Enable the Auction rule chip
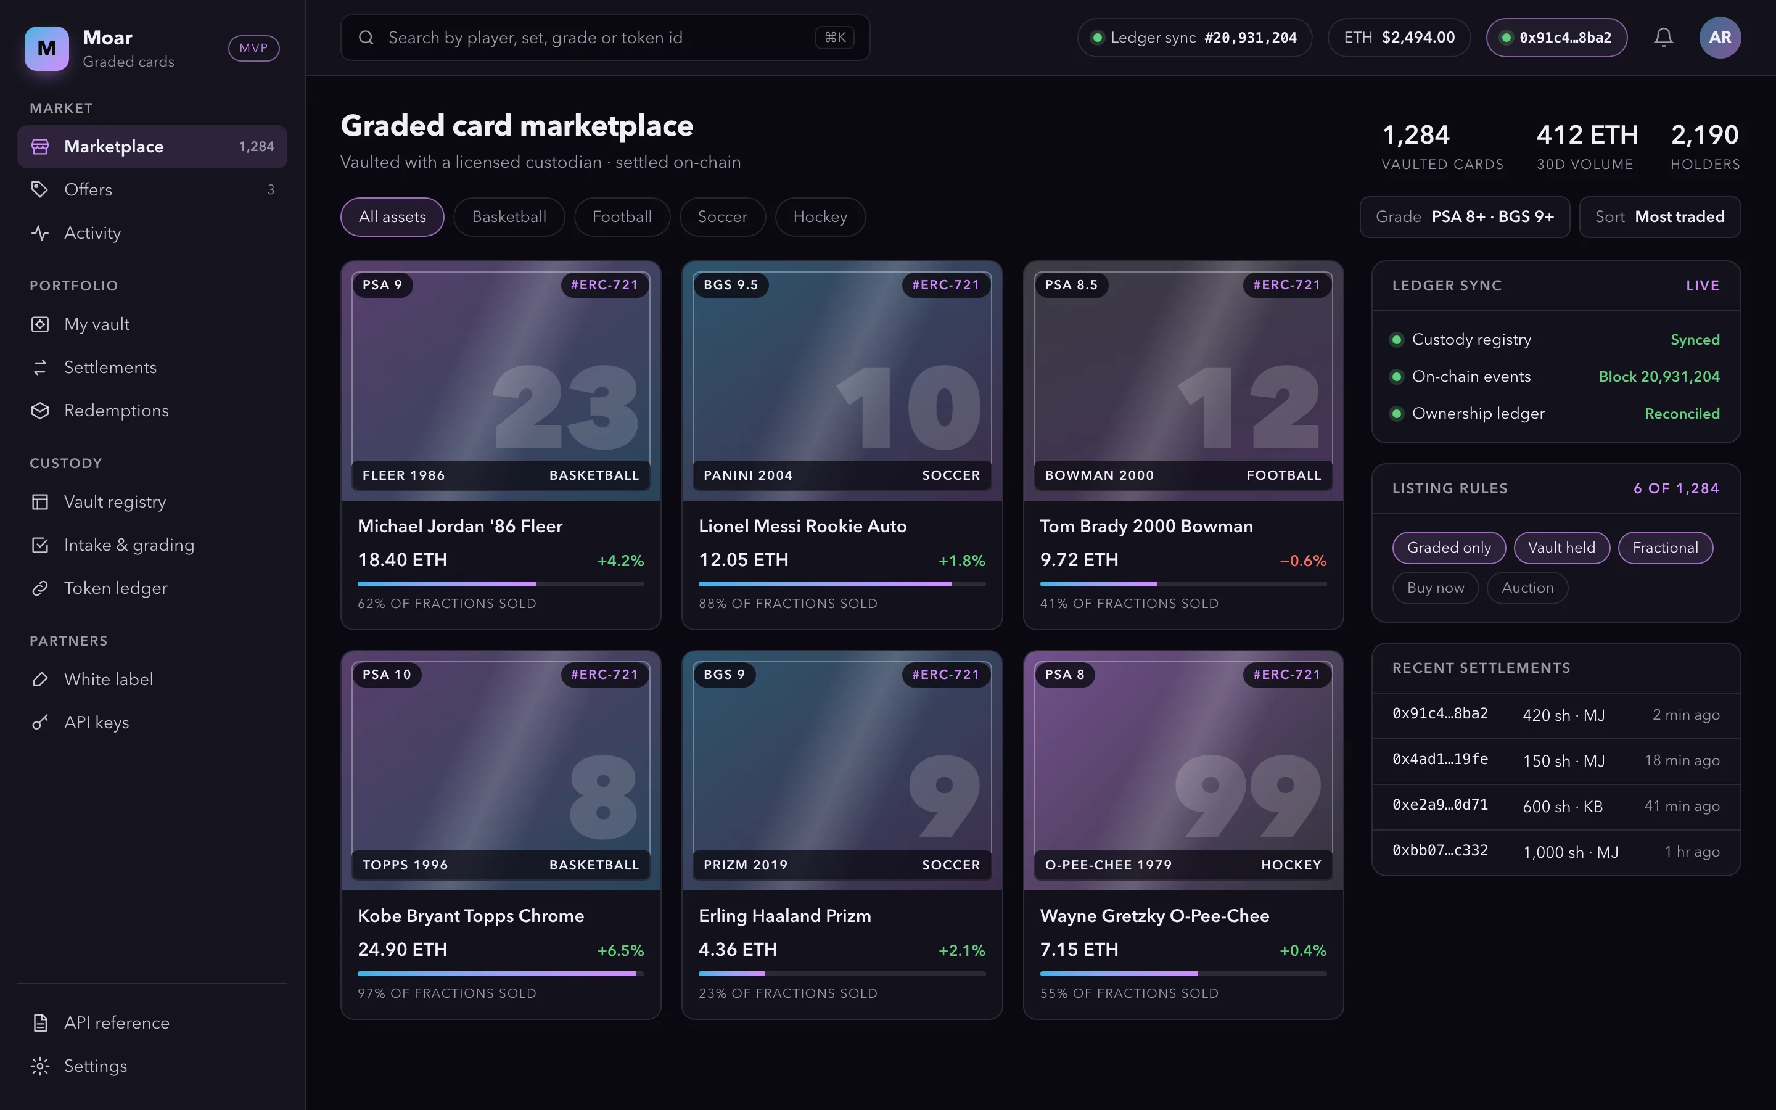 (1527, 588)
